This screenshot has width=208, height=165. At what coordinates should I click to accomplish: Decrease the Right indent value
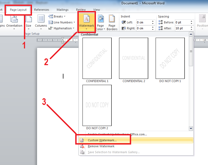tap(153, 29)
